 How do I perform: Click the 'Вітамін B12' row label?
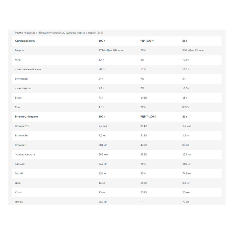(22, 126)
